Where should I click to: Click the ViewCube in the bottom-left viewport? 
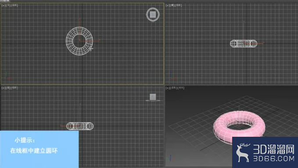pyautogui.click(x=153, y=97)
